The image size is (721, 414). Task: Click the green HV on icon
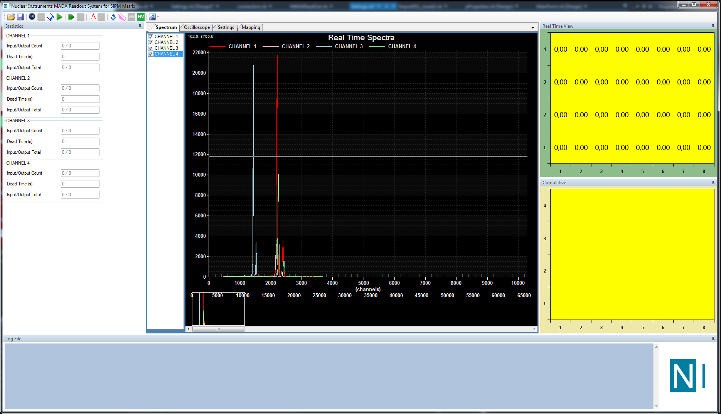pos(141,17)
